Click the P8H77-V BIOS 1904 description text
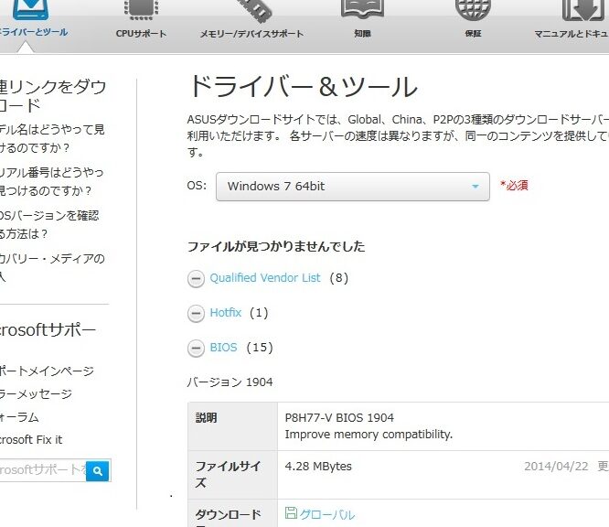Image resolution: width=609 pixels, height=527 pixels. [x=339, y=418]
